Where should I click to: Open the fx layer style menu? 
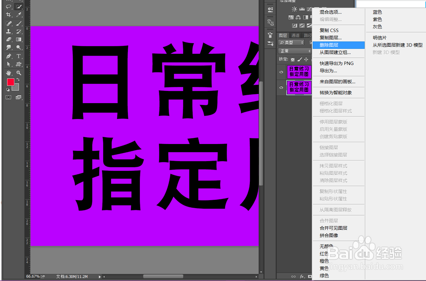click(x=302, y=276)
